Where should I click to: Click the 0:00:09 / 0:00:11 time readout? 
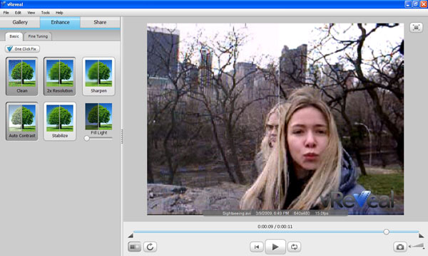pyautogui.click(x=275, y=226)
